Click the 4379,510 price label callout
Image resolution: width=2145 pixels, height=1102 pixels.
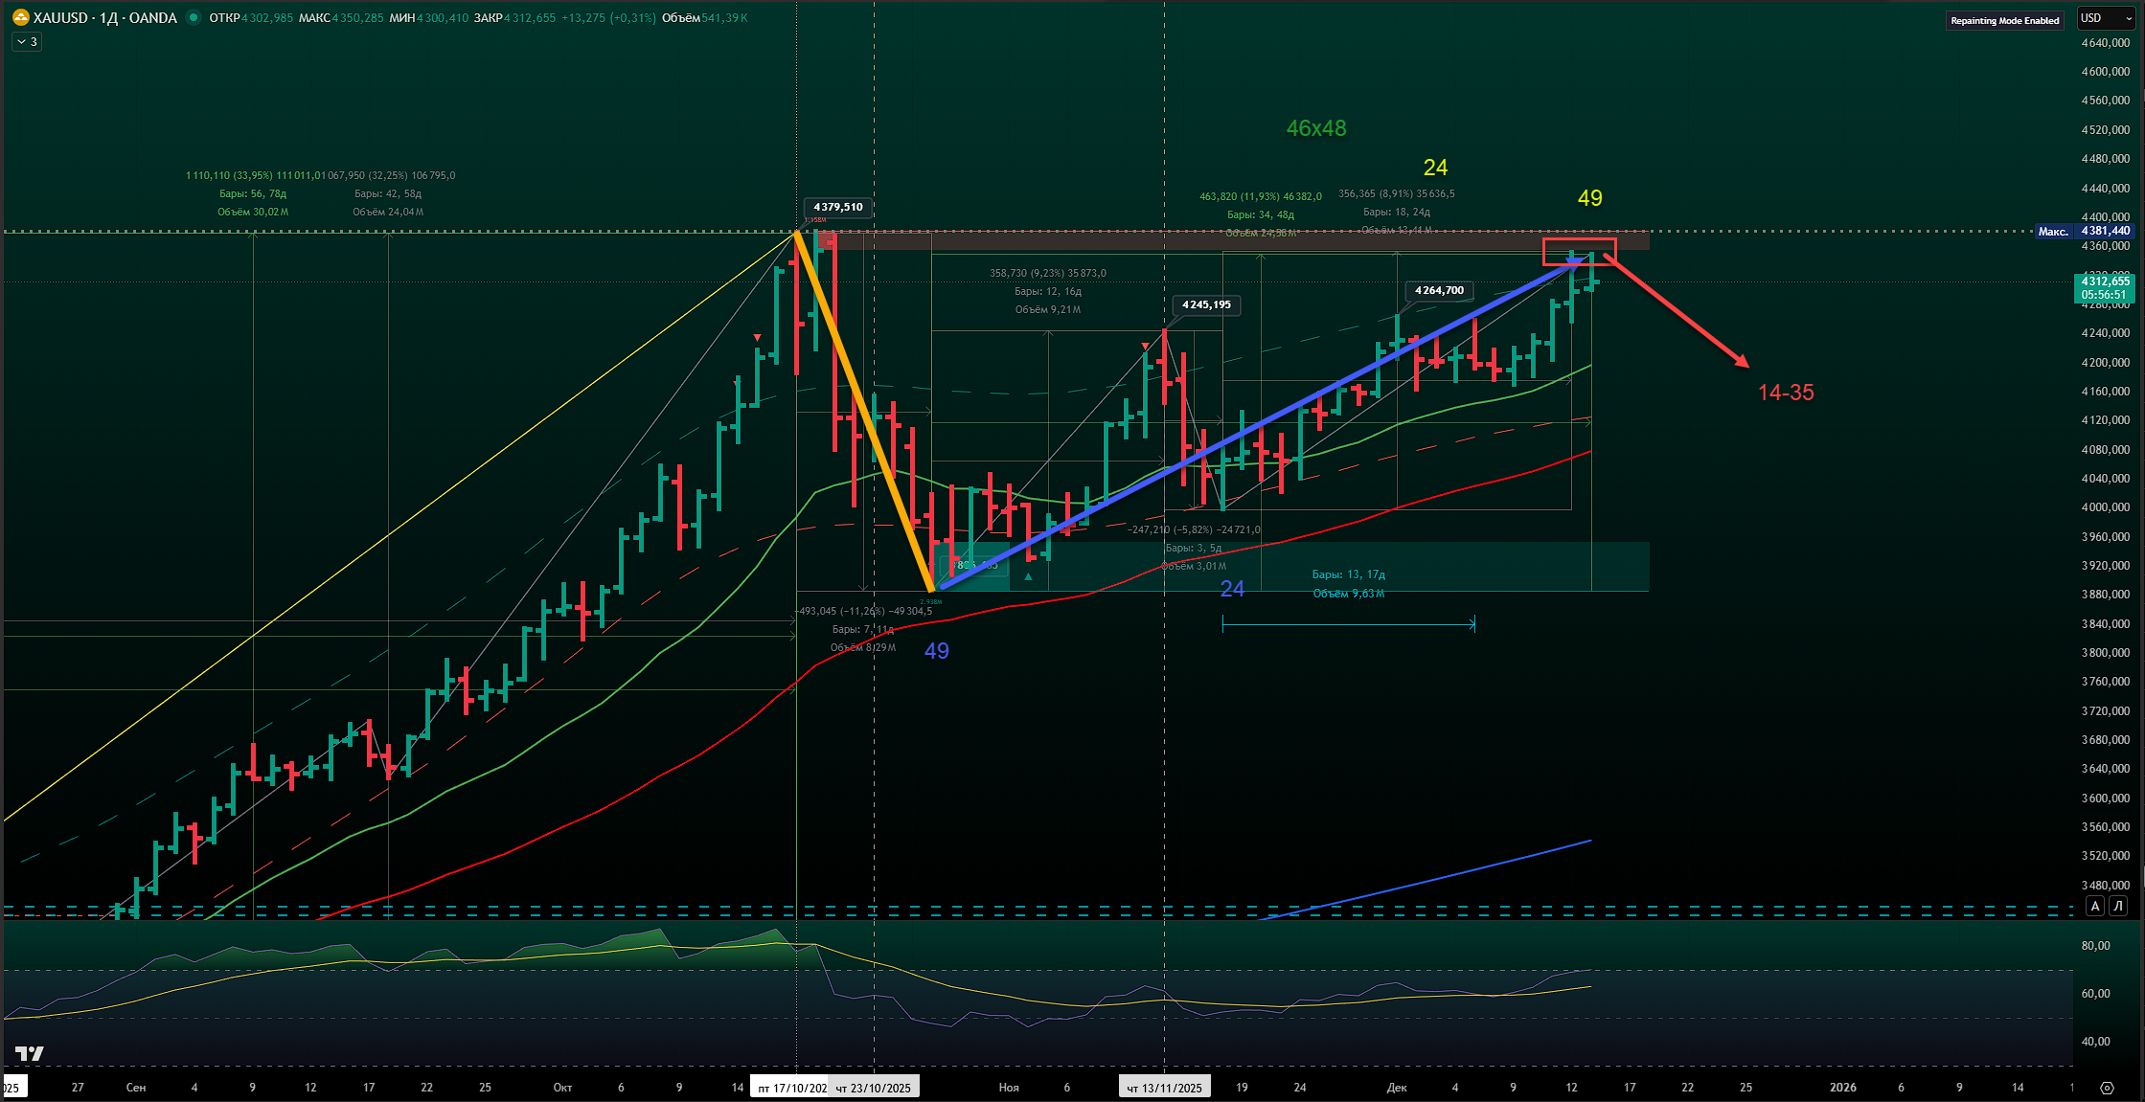click(837, 207)
